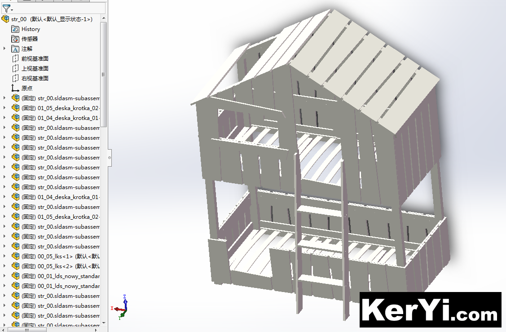Expand first 01_05_deska_krotka_02 component
This screenshot has height=332, width=506.
point(4,108)
